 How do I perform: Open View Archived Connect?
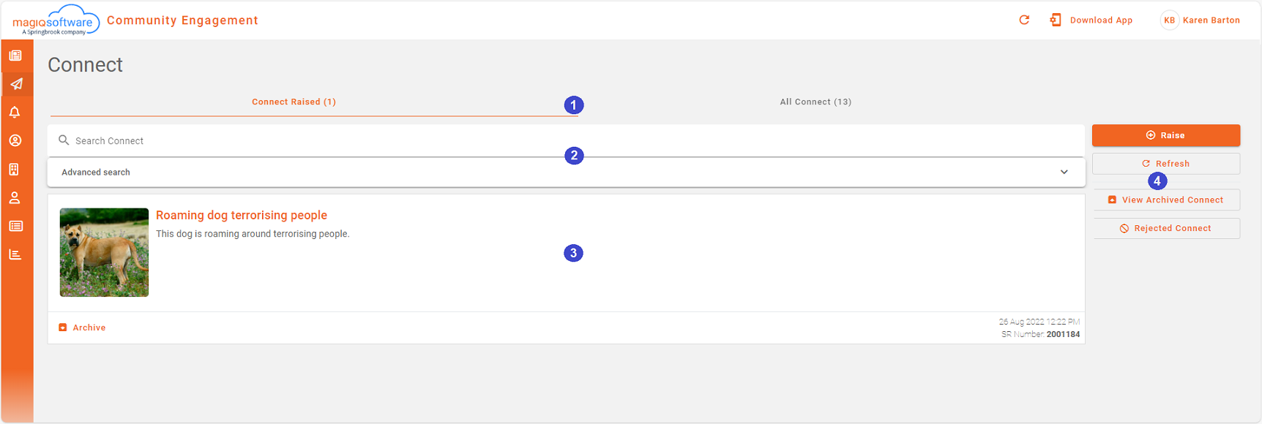click(1165, 200)
